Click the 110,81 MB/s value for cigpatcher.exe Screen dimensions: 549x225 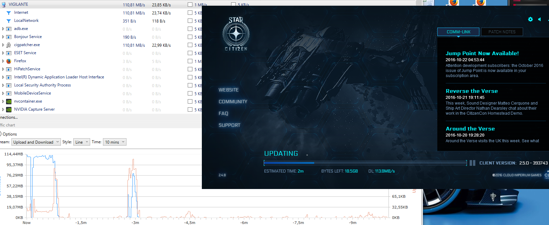tap(134, 45)
